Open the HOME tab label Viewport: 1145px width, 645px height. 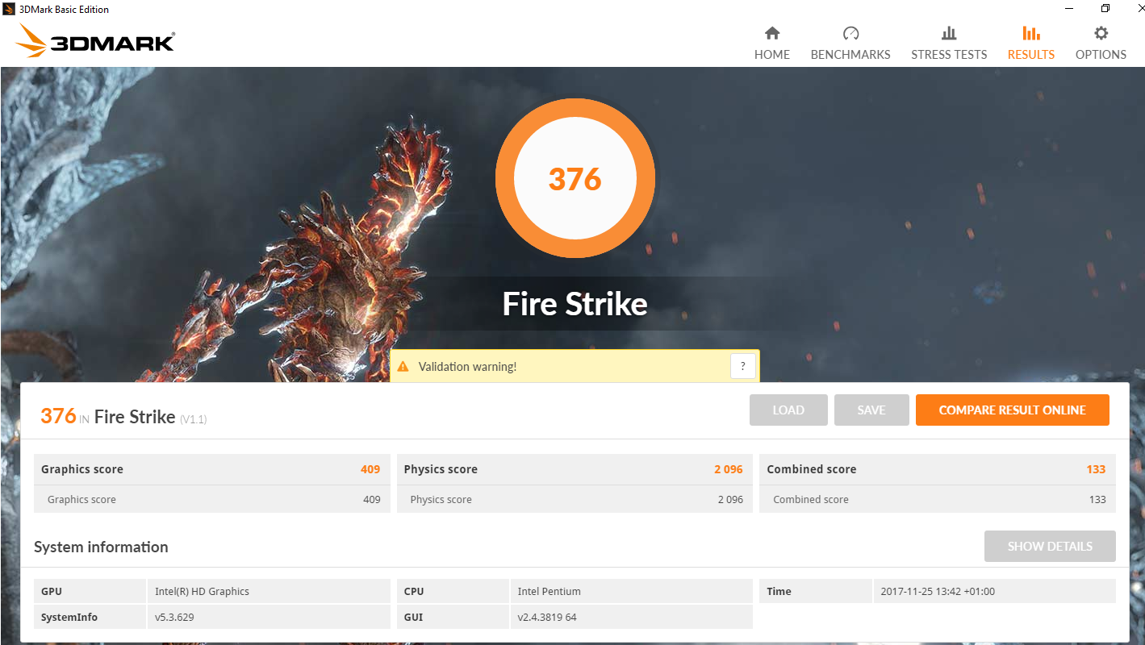pos(772,55)
